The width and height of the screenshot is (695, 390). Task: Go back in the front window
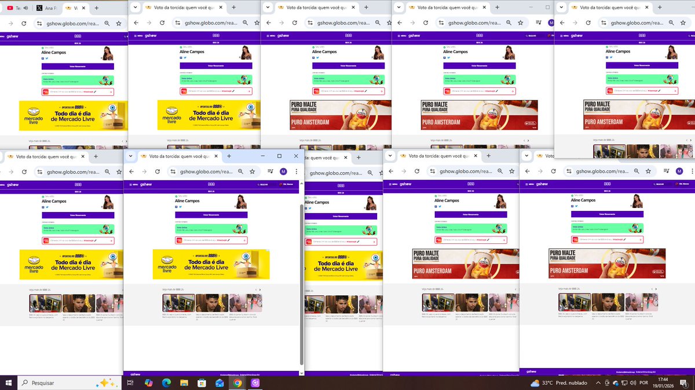point(131,171)
